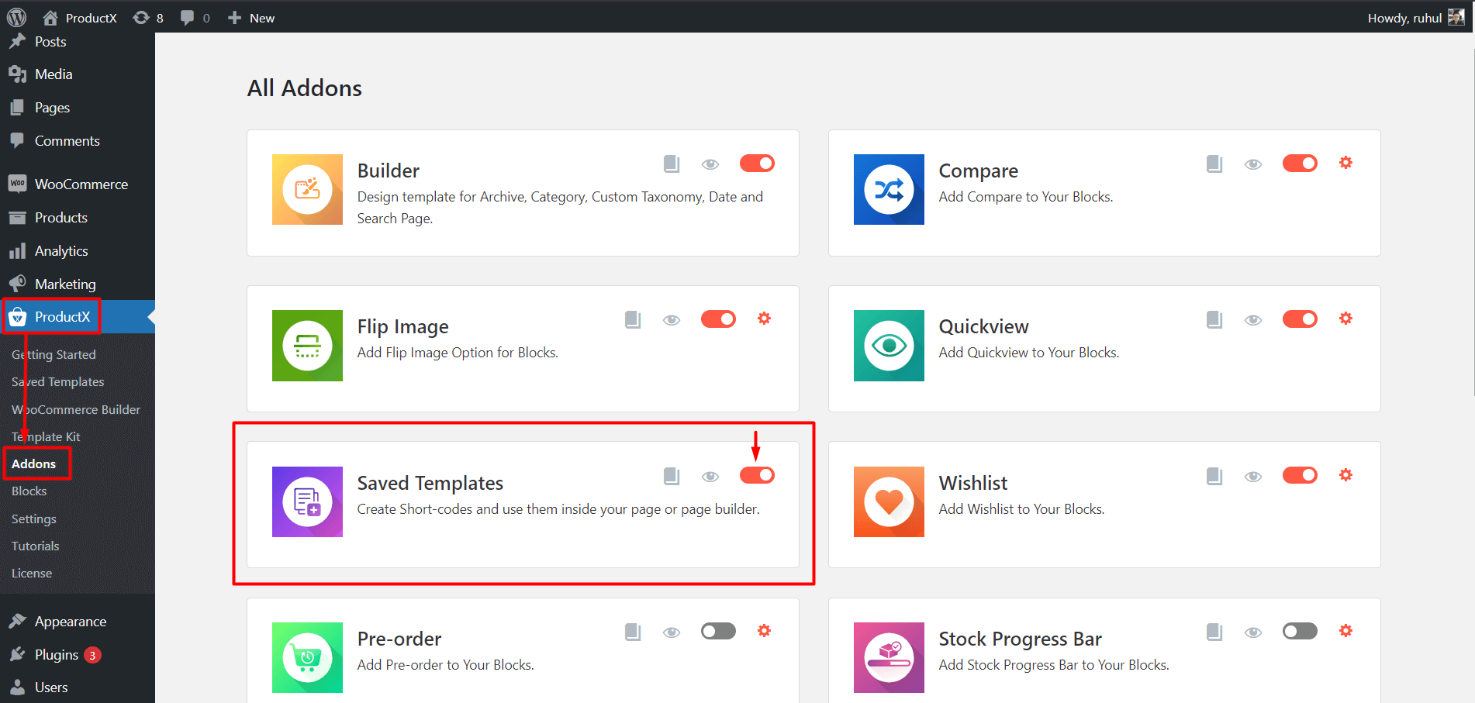The image size is (1475, 703).
Task: Preview the Flip Image addon eye icon
Action: pyautogui.click(x=672, y=320)
